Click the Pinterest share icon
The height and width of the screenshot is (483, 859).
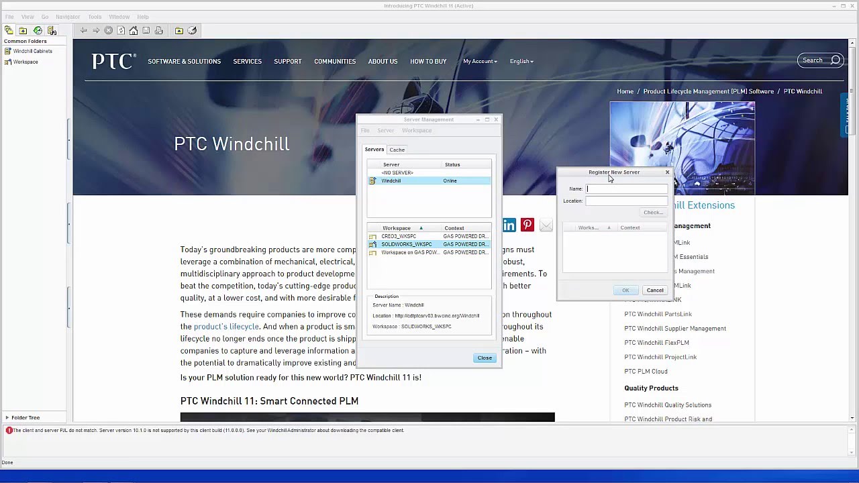(x=527, y=225)
